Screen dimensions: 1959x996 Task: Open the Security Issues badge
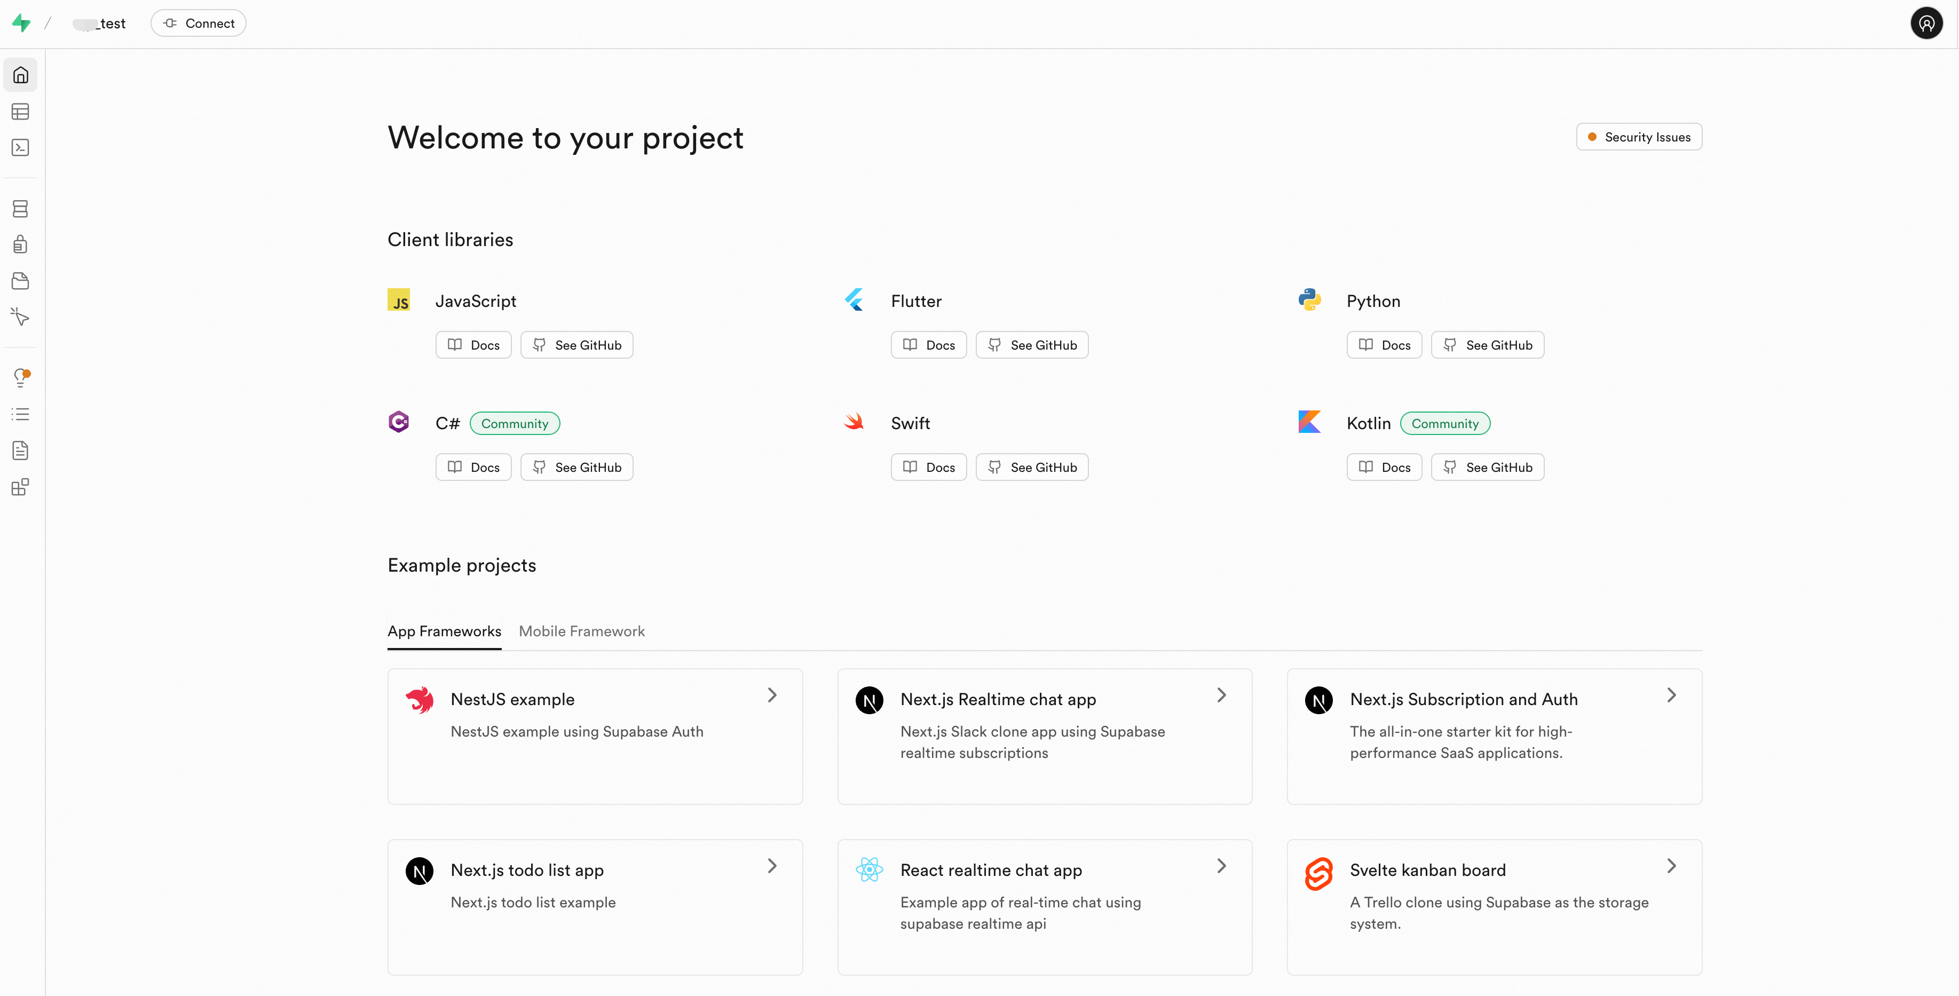(1639, 137)
